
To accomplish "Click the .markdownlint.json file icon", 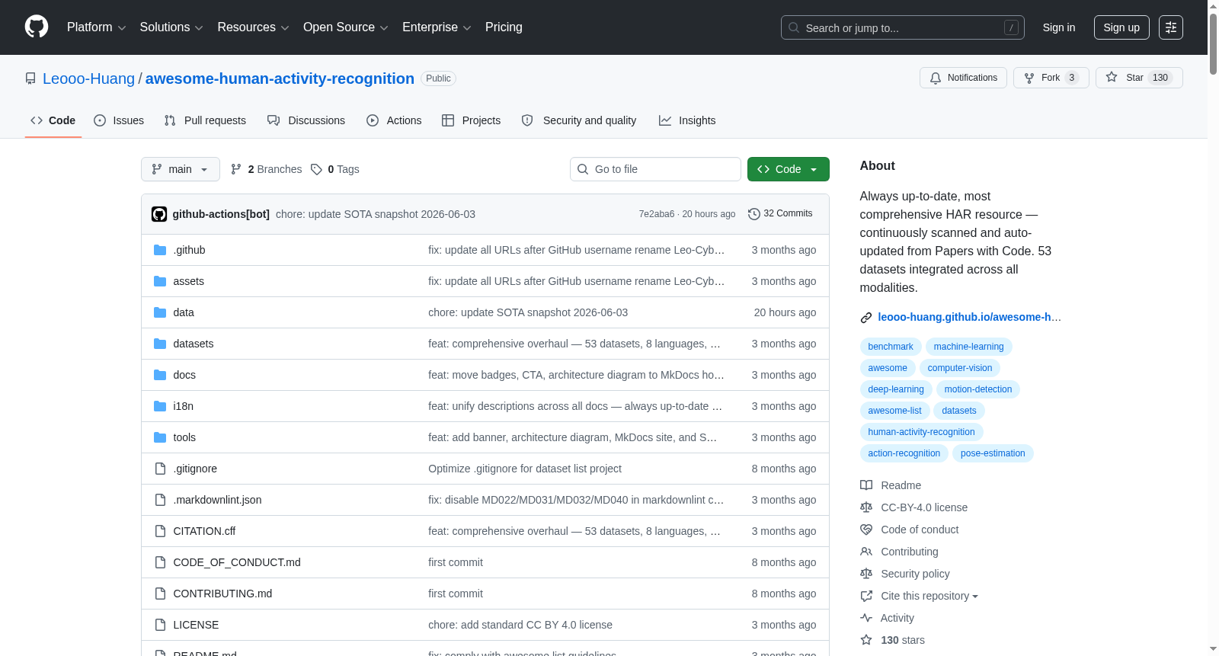I will (160, 500).
